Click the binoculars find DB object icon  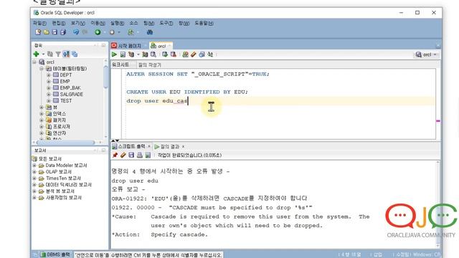pyautogui.click(x=150, y=32)
